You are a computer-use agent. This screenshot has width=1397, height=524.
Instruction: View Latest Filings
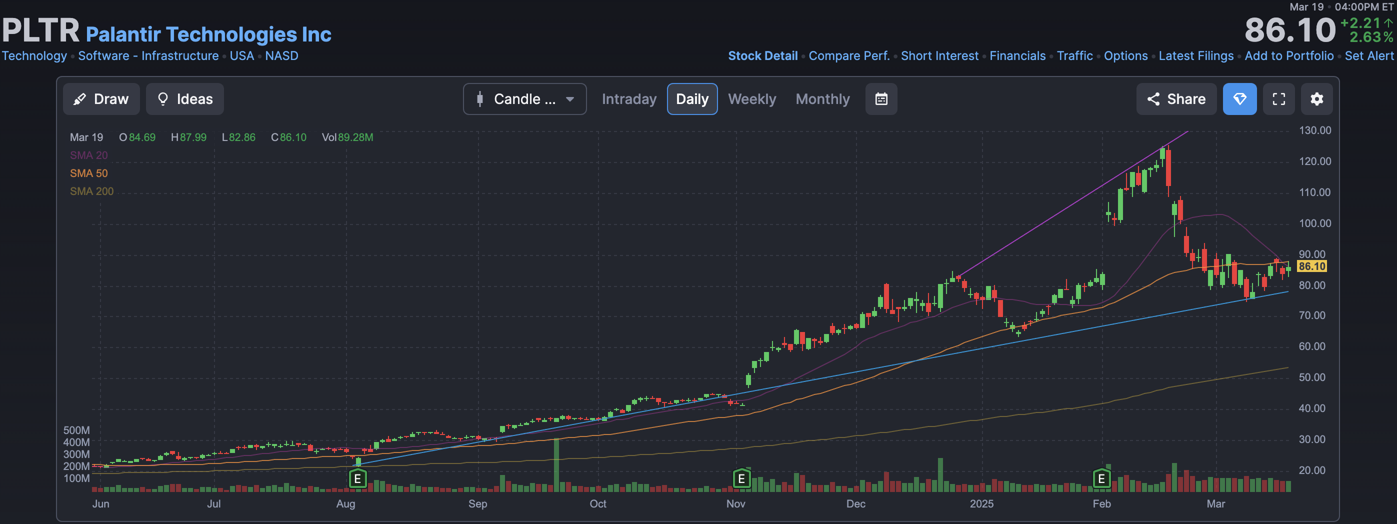point(1196,56)
